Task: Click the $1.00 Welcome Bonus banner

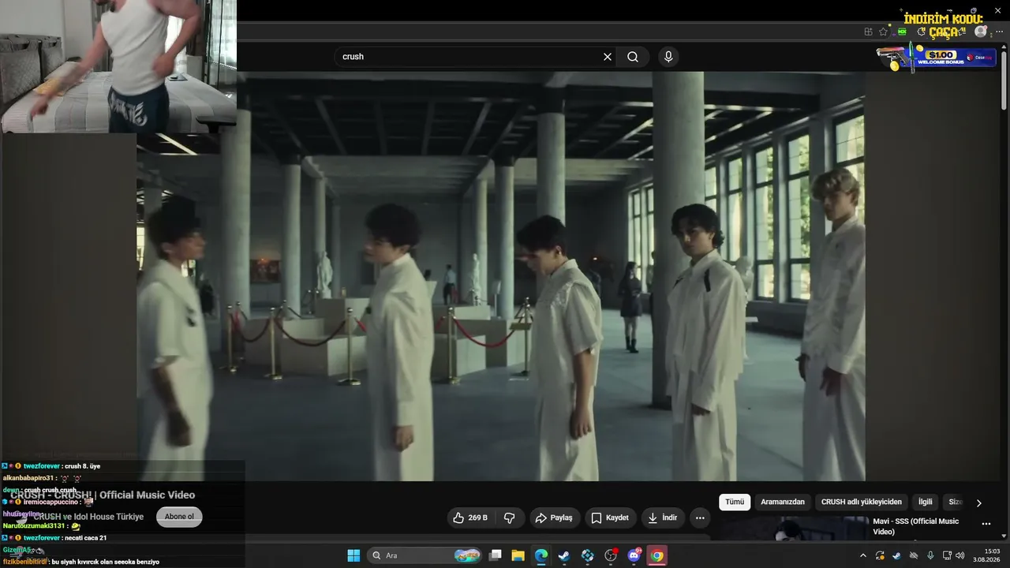Action: coord(936,58)
